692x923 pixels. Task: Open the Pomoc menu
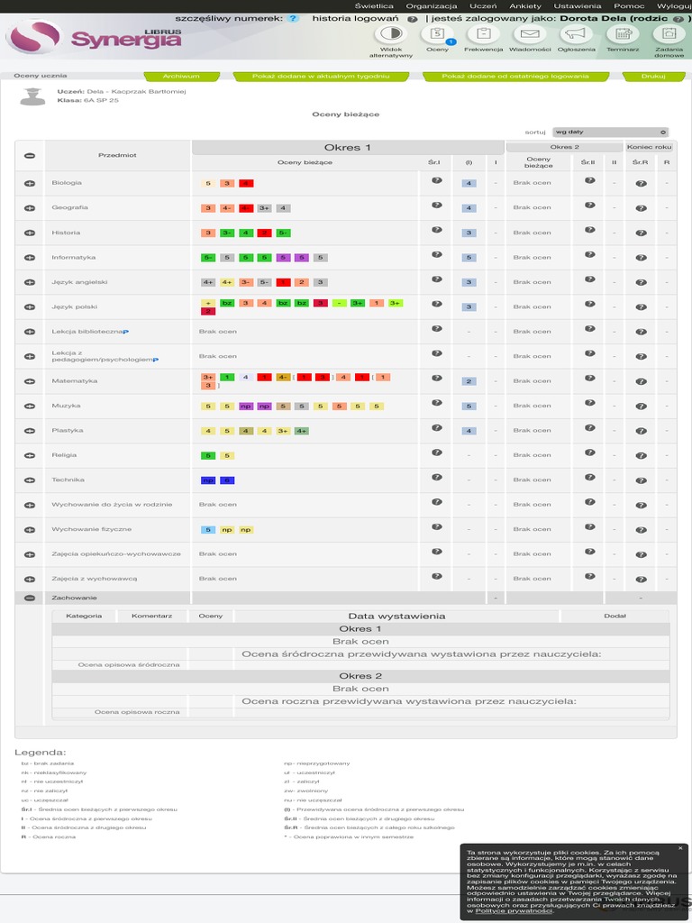(x=629, y=6)
